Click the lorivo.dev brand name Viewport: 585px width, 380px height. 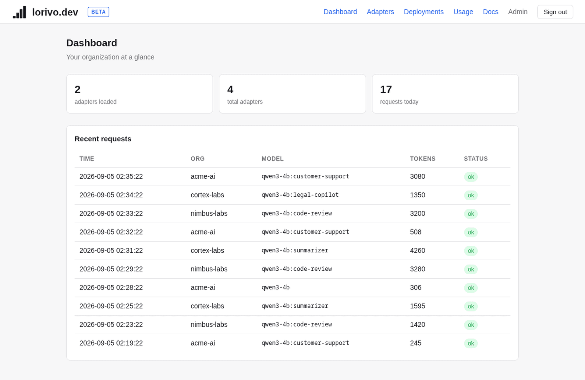[55, 12]
